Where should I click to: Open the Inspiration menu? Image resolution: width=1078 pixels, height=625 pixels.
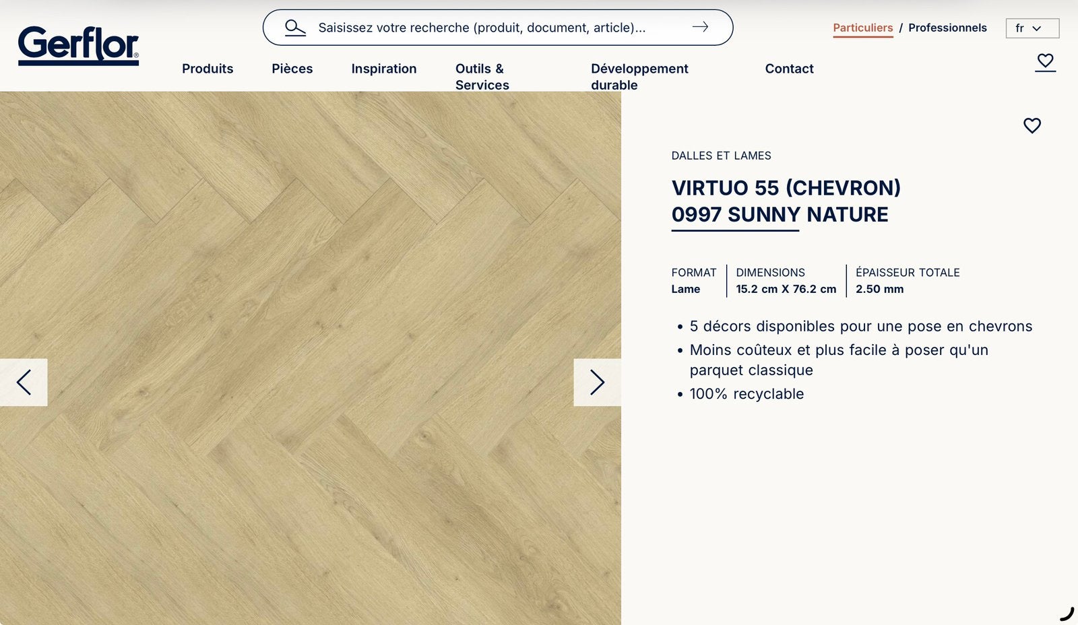click(384, 69)
